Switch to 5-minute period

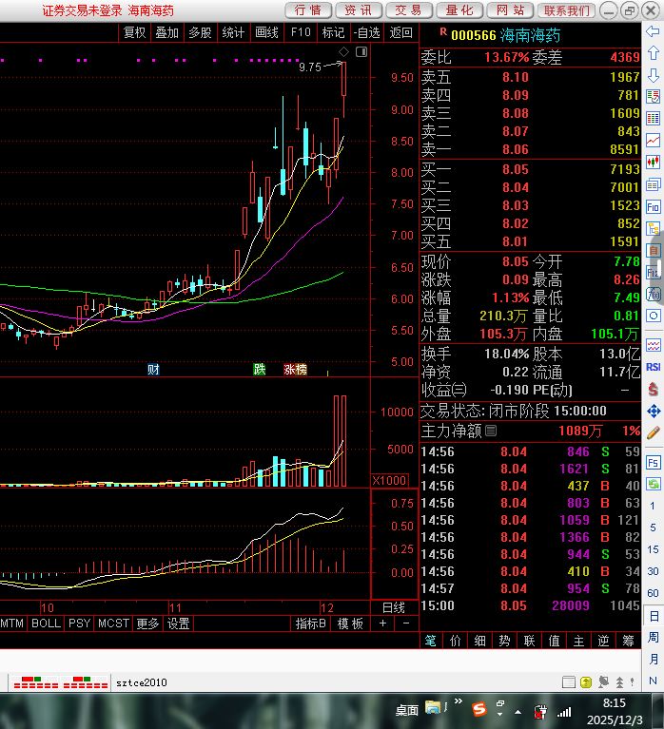653,528
